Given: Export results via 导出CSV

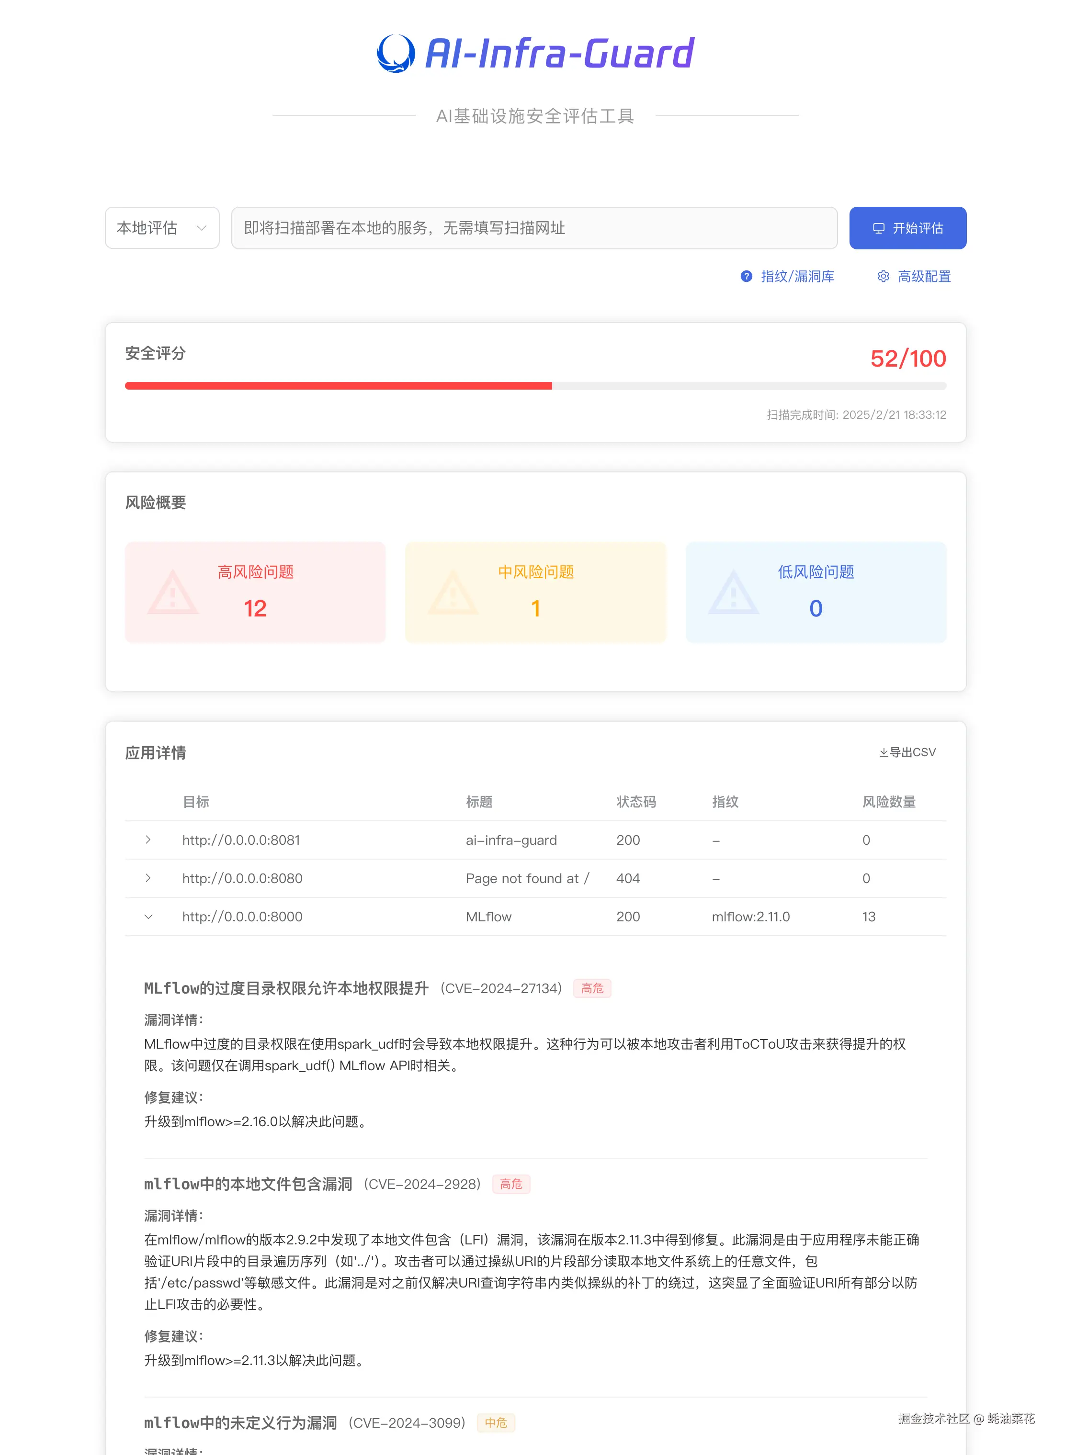Looking at the screenshot, I should pyautogui.click(x=908, y=753).
